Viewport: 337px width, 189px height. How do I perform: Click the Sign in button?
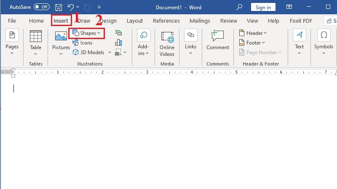coord(263,7)
